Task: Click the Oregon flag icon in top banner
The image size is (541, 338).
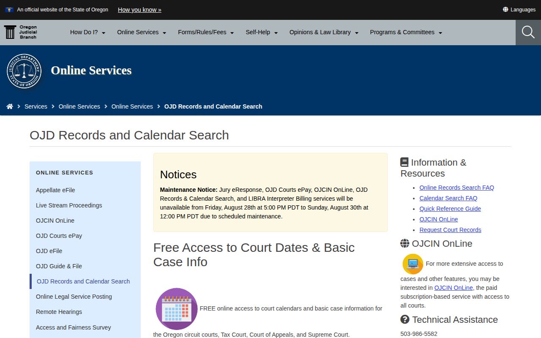Action: [x=9, y=9]
